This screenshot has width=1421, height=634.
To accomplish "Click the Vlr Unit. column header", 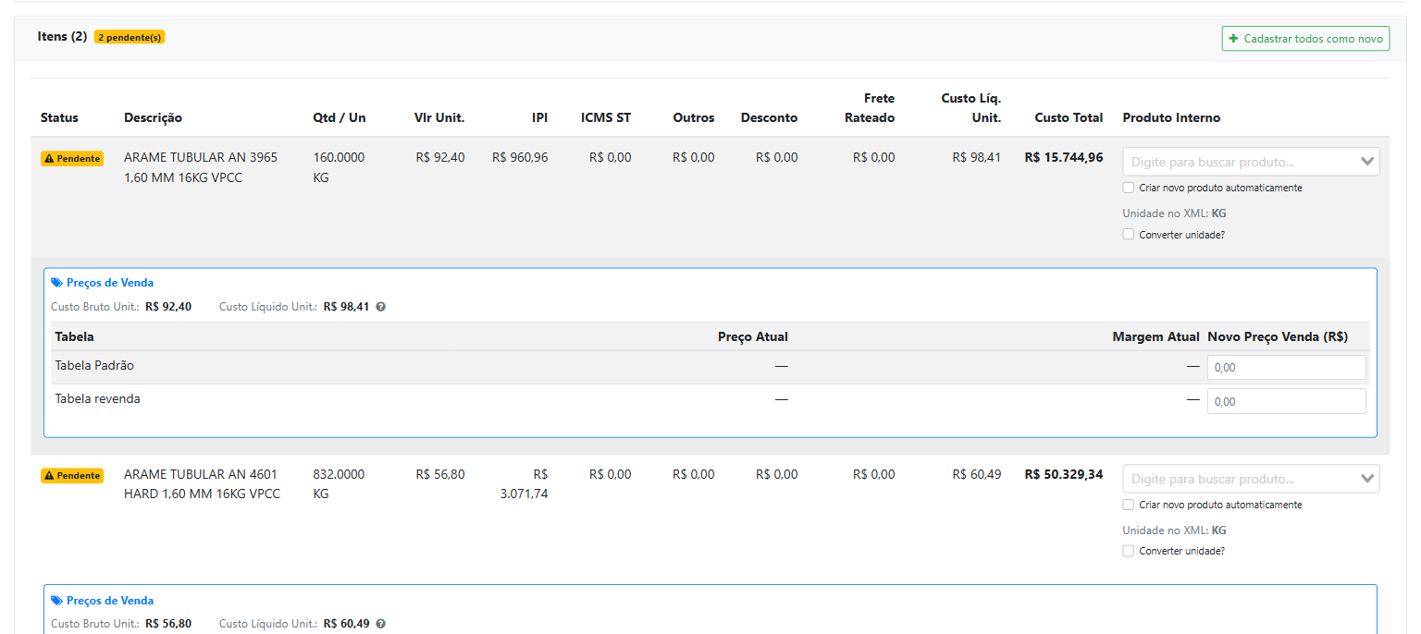I will 439,117.
